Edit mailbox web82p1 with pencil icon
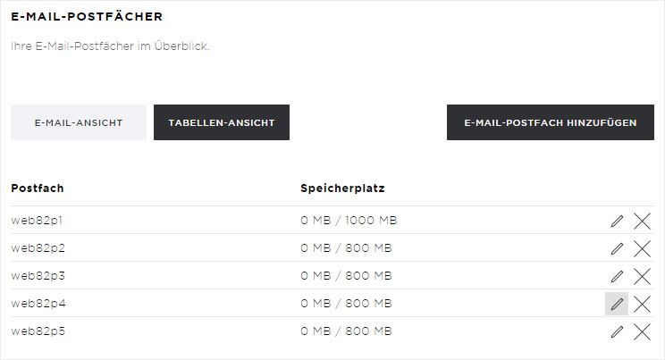The height and width of the screenshot is (360, 665). [617, 221]
